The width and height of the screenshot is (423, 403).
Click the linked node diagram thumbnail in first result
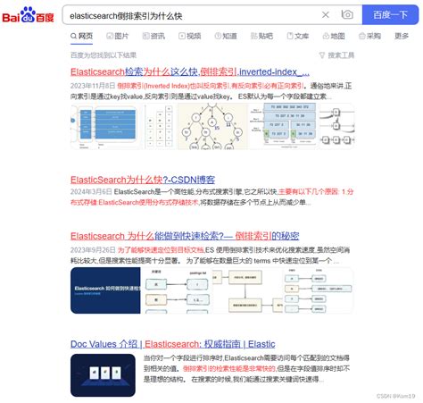click(x=337, y=126)
